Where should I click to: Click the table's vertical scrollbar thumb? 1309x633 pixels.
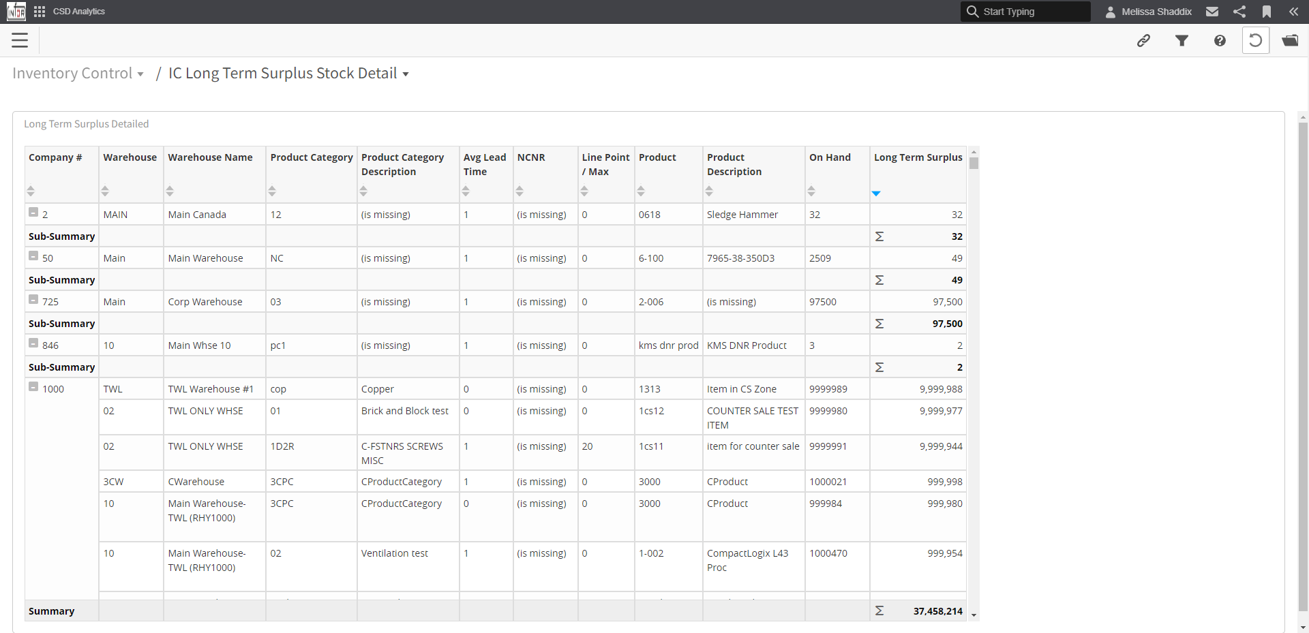(x=974, y=163)
